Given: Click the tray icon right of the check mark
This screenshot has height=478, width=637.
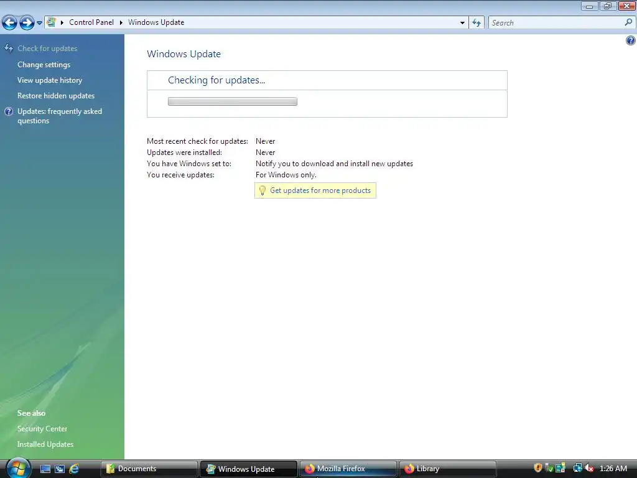Looking at the screenshot, I should tap(560, 468).
